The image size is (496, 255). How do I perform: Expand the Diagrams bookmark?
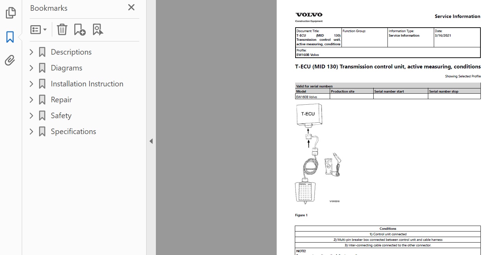tap(31, 68)
